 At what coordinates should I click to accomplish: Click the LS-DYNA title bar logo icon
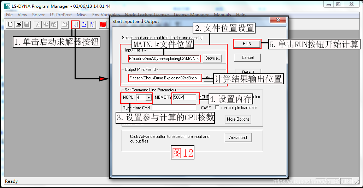click(x=7, y=6)
